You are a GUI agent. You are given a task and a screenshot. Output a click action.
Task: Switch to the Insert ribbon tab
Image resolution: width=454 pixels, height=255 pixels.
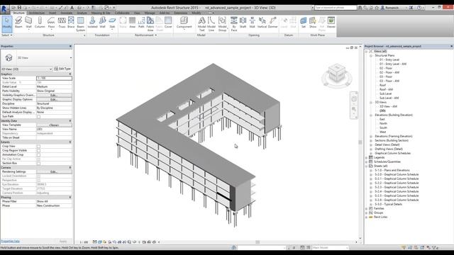[52, 13]
